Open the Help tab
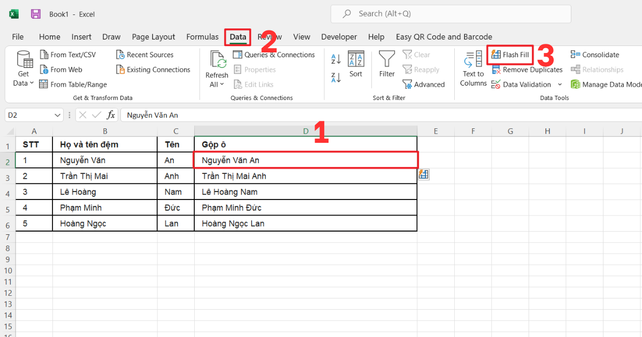Image resolution: width=642 pixels, height=337 pixels. click(x=376, y=37)
